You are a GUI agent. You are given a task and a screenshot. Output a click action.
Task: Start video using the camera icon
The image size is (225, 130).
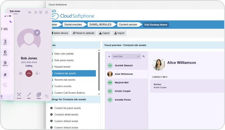(30, 12)
